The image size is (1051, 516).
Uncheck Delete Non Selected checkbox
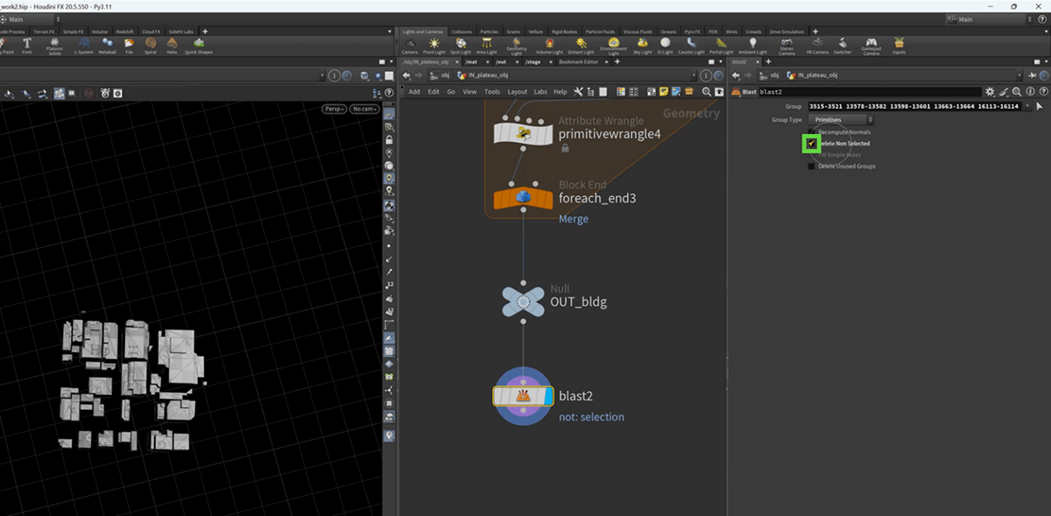[812, 143]
